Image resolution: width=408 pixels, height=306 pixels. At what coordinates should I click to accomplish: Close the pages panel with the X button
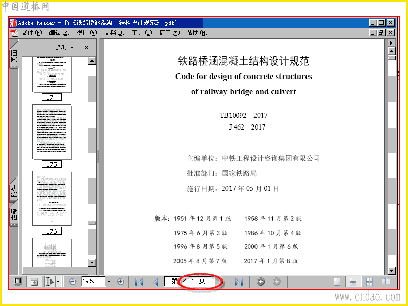click(86, 47)
